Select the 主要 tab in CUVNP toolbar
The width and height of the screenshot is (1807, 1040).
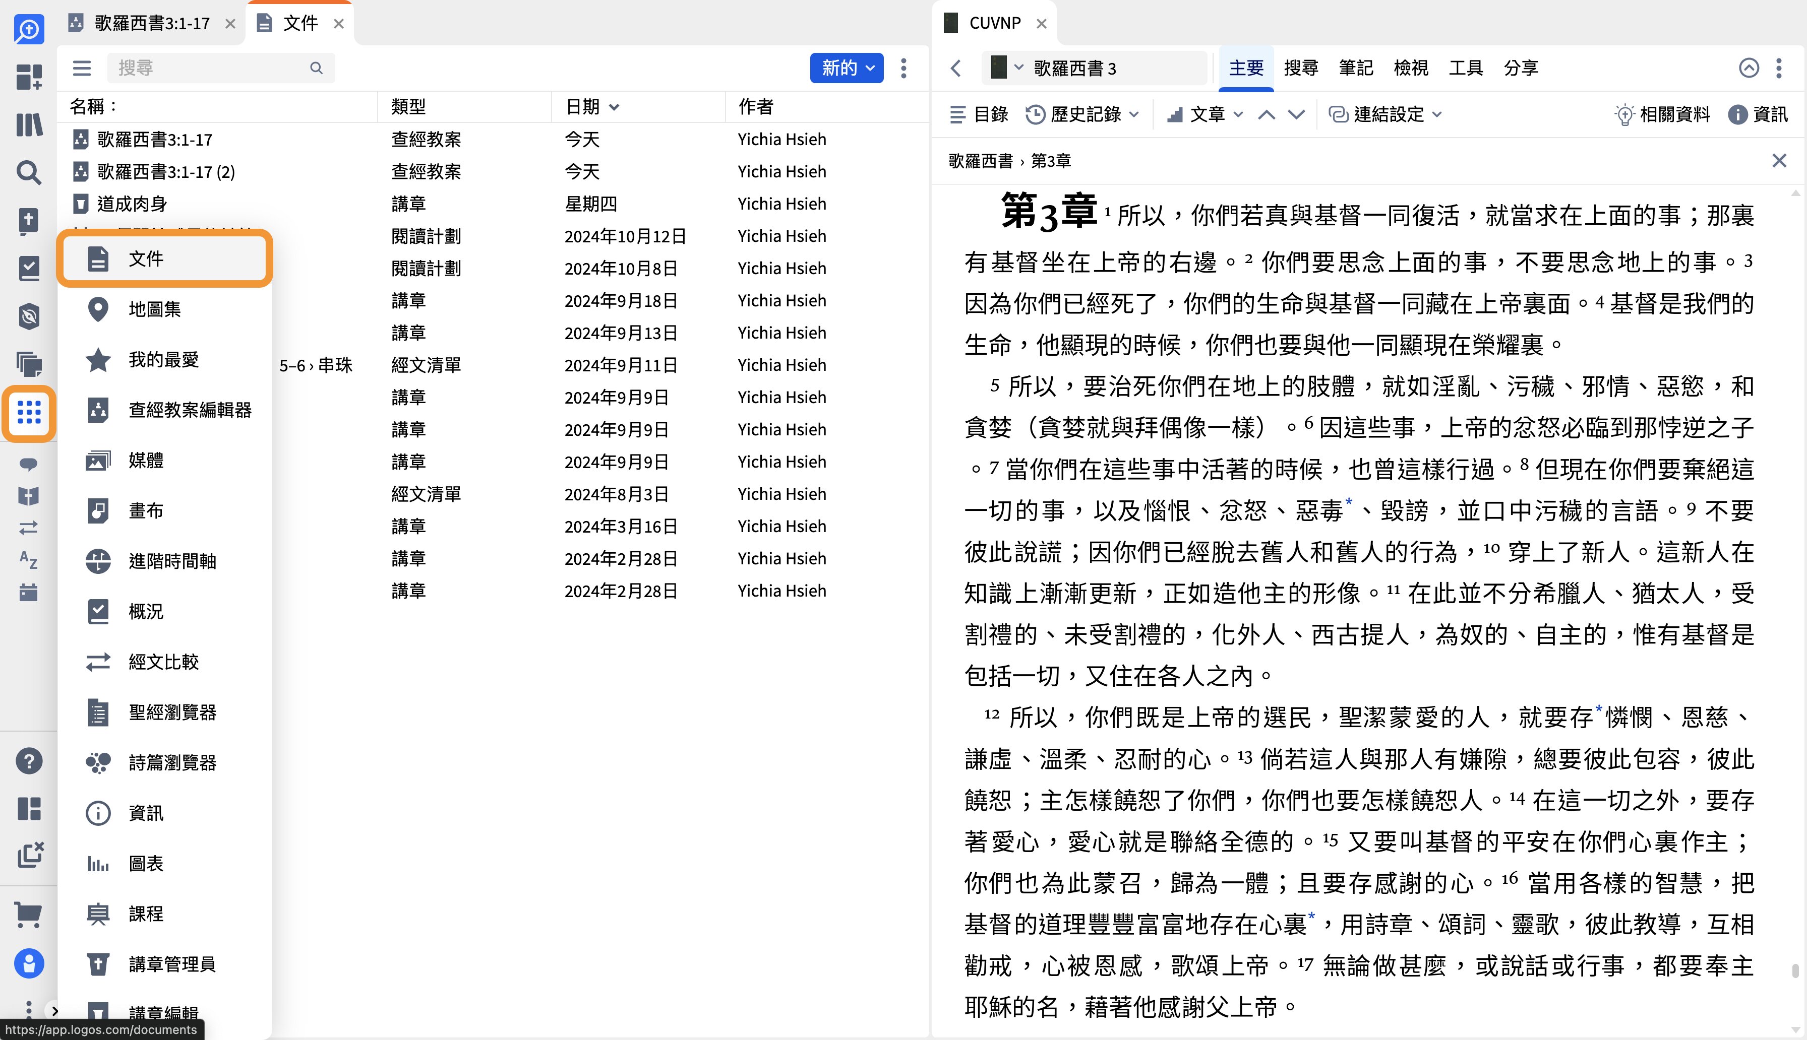coord(1246,68)
